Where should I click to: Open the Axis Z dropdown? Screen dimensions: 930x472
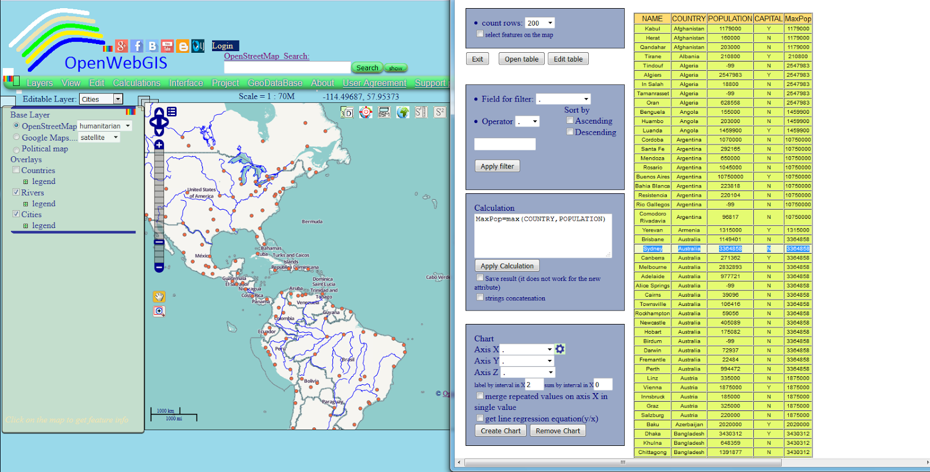[529, 373]
